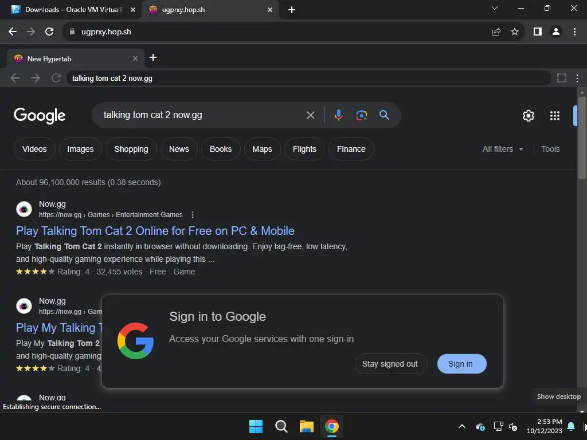Viewport: 587px width, 440px height.
Task: Click the Chrome taskbar icon
Action: pyautogui.click(x=332, y=426)
